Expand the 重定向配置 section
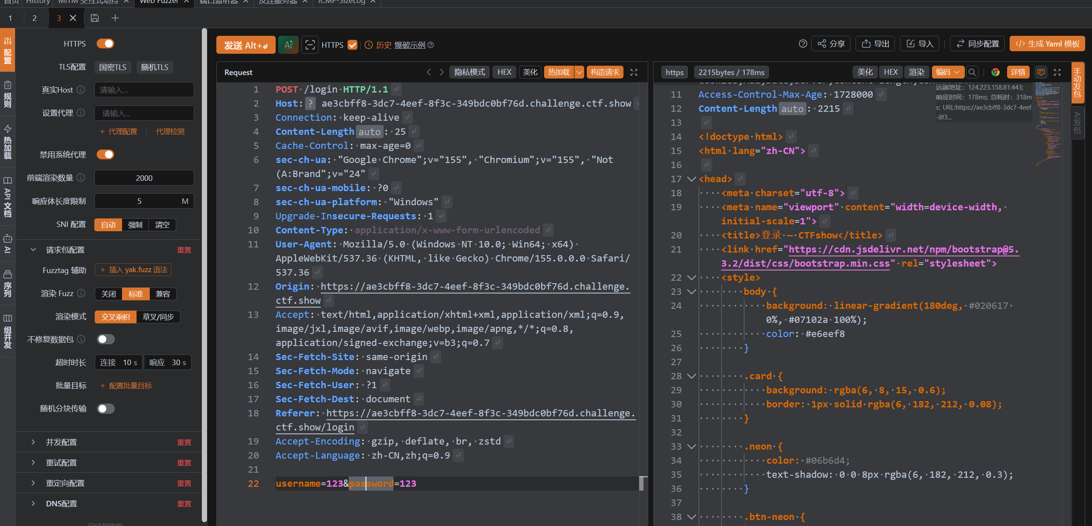The image size is (1092, 526). point(33,483)
